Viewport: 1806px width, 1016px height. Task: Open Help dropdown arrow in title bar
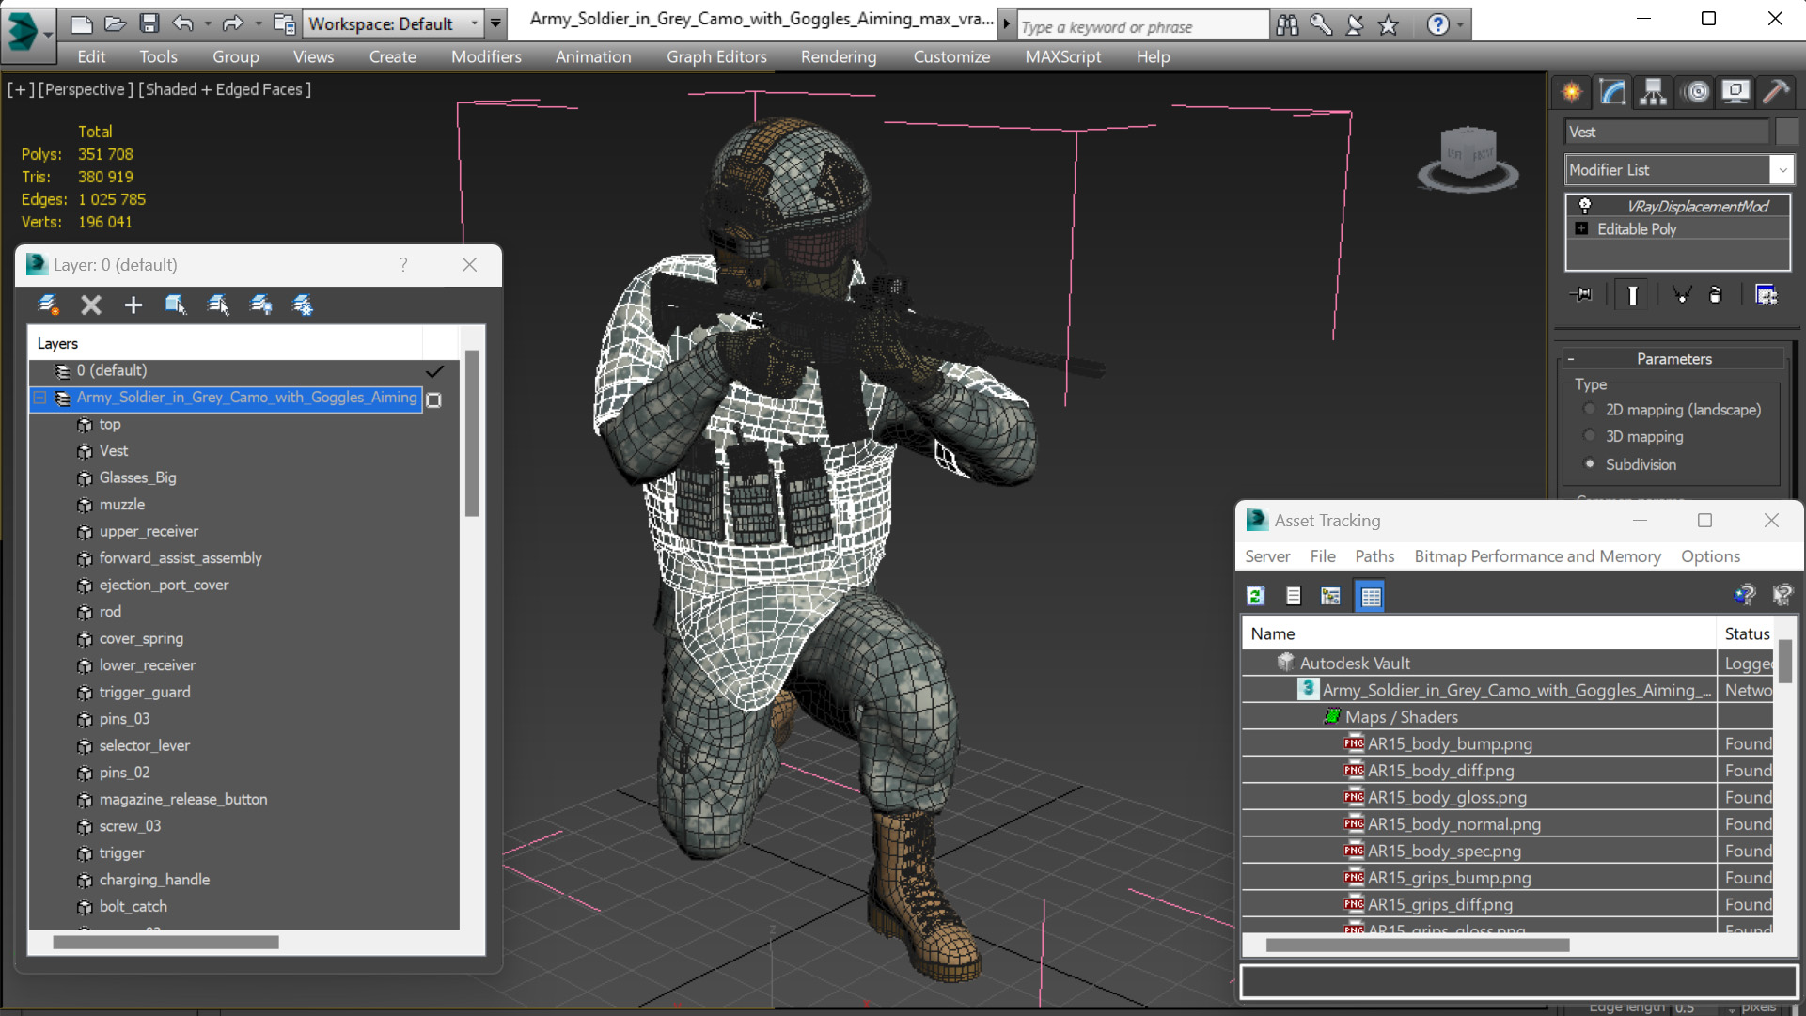coord(1460,25)
